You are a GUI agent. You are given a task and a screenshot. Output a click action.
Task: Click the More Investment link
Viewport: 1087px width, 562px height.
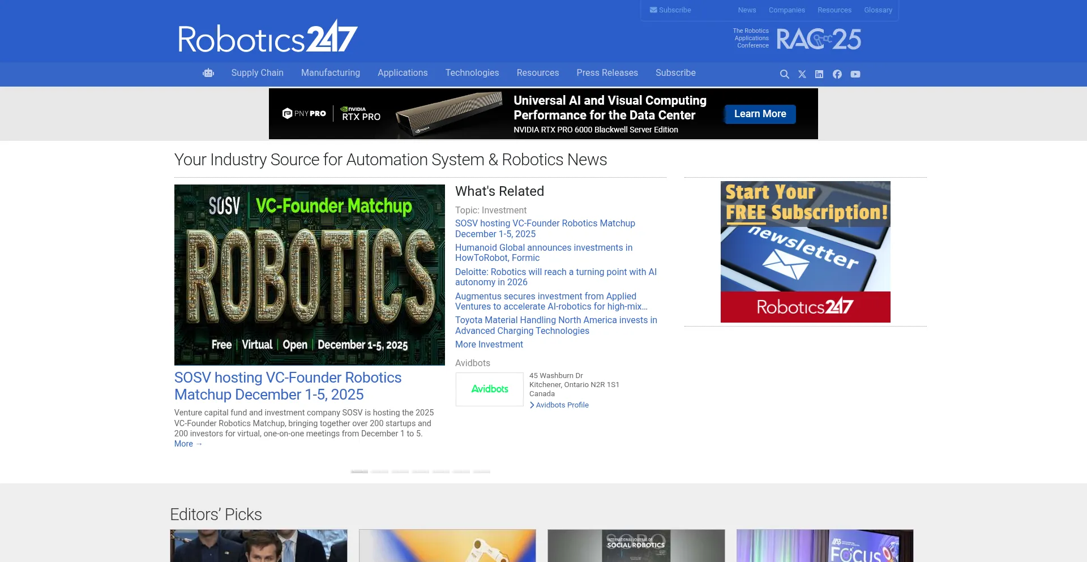(489, 345)
